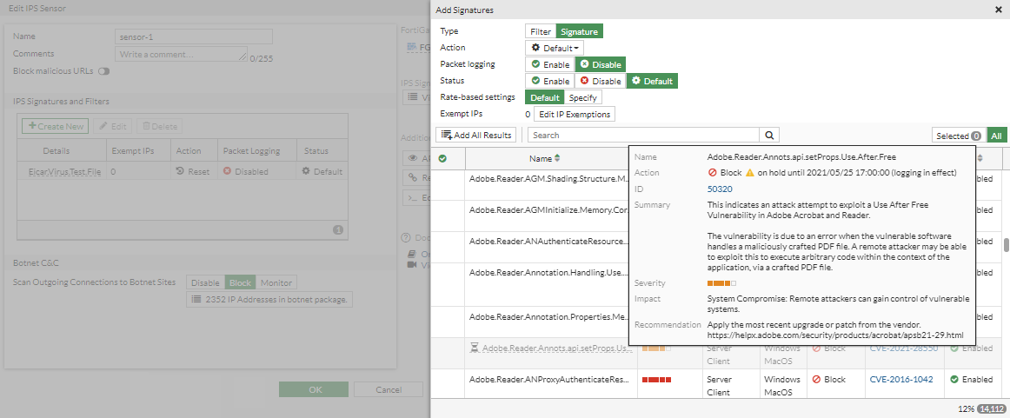The height and width of the screenshot is (418, 1010).
Task: Click the Name column sort arrows
Action: (x=557, y=158)
